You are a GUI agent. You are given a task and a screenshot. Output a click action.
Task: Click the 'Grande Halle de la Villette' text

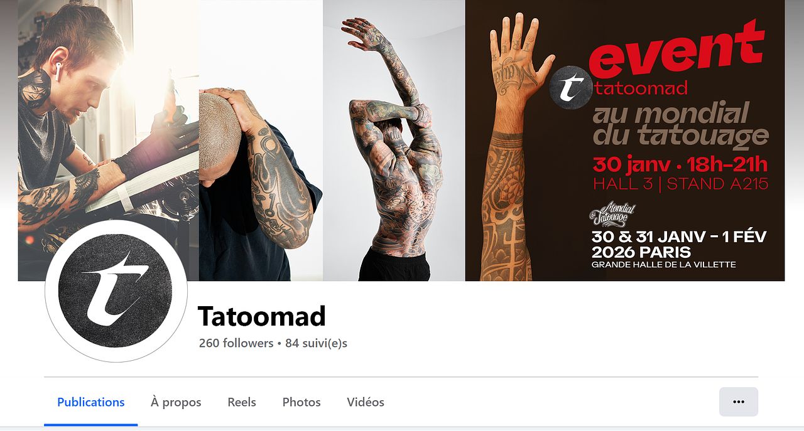tap(663, 265)
